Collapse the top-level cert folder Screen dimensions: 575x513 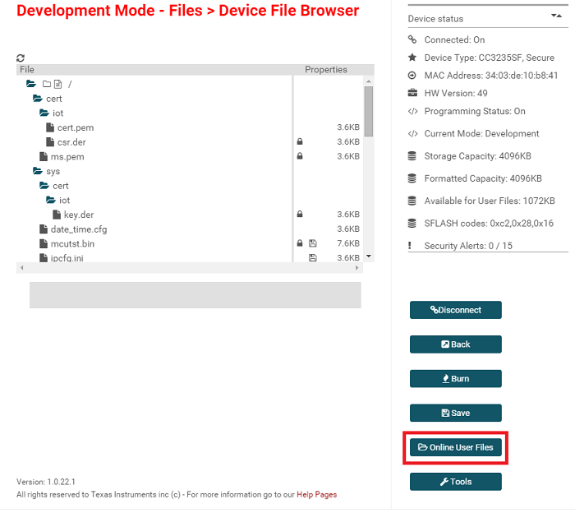point(38,99)
